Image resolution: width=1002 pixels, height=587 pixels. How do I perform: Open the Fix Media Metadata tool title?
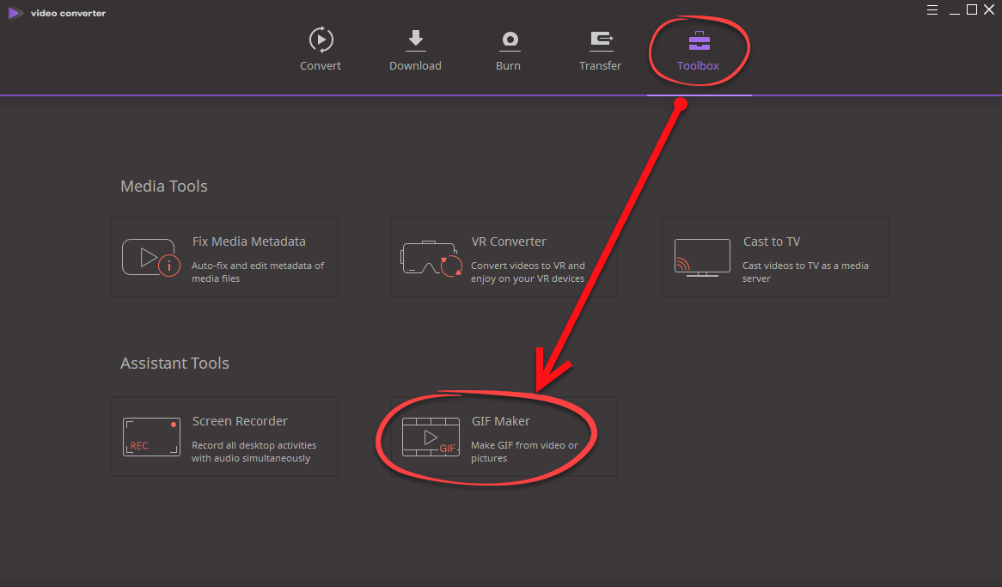pyautogui.click(x=248, y=242)
